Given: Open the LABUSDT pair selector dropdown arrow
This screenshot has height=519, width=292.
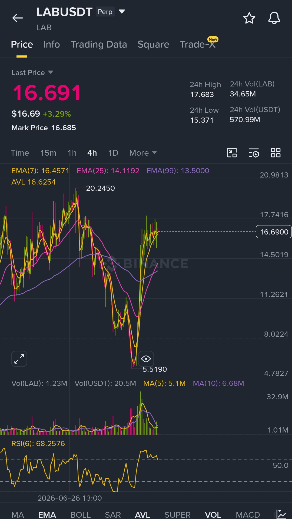Looking at the screenshot, I should point(122,12).
